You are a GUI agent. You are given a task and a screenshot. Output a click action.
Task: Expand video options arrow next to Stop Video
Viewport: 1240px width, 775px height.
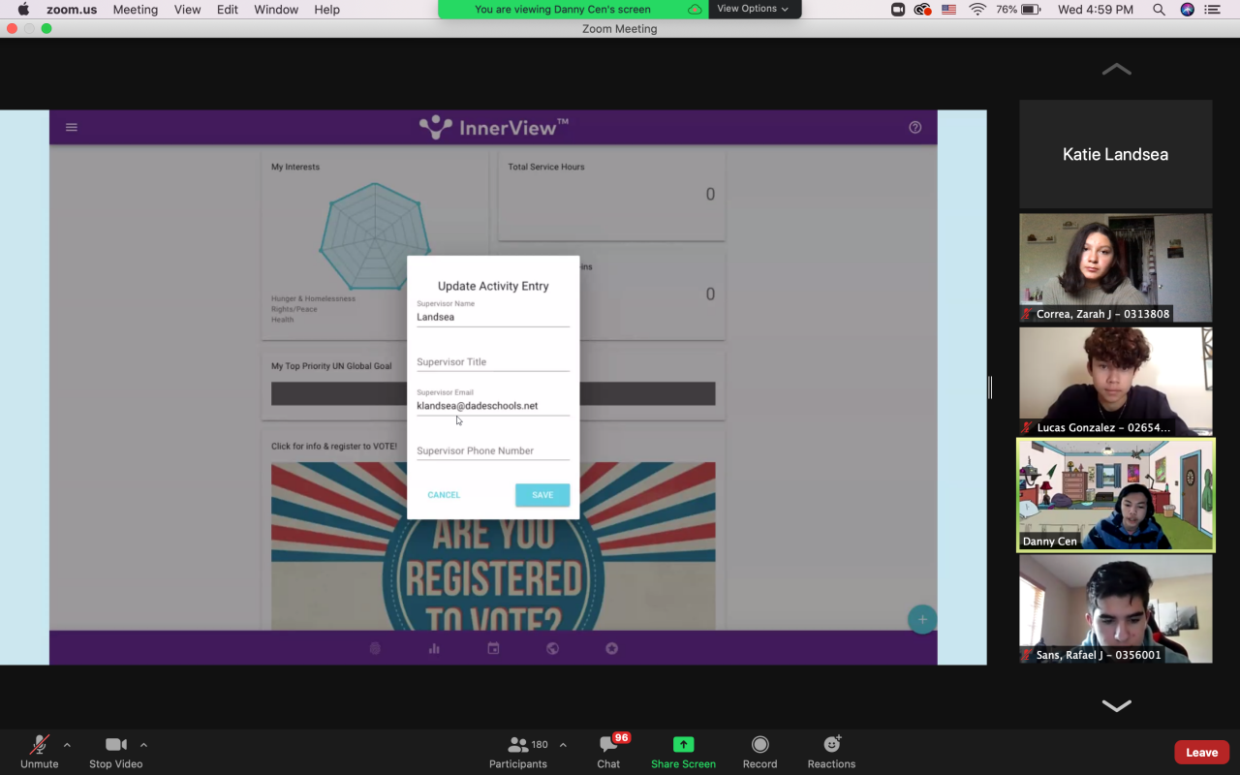(x=143, y=745)
